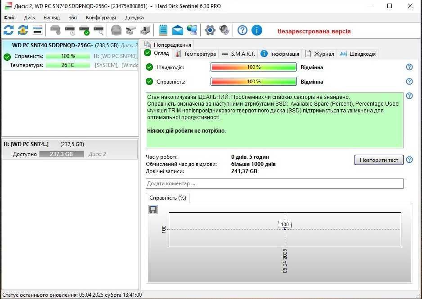This screenshot has height=299, width=422.
Task: Click the envelope send email icon
Action: click(178, 30)
